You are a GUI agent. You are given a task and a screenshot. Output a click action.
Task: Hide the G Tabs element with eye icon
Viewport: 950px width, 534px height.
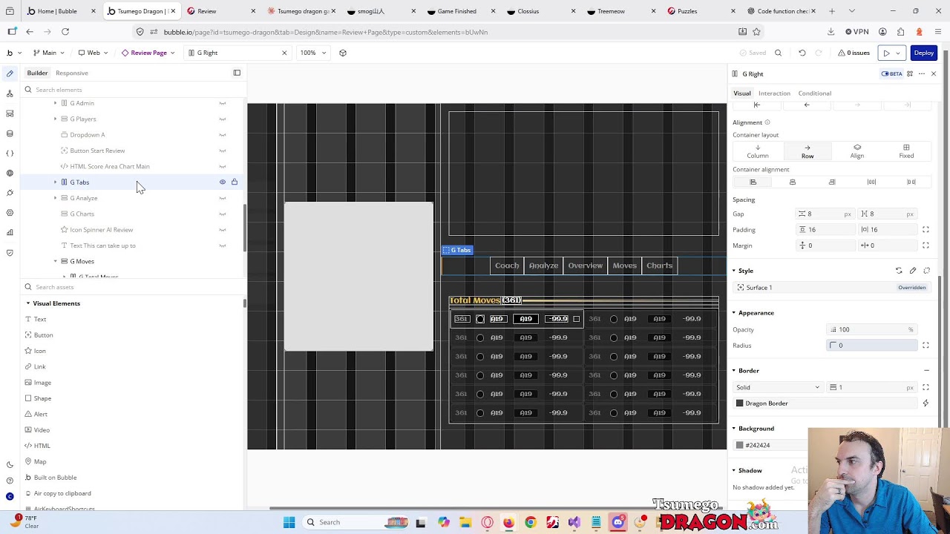coord(222,182)
